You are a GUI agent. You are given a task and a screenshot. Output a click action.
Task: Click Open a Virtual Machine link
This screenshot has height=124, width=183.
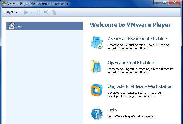point(131,63)
